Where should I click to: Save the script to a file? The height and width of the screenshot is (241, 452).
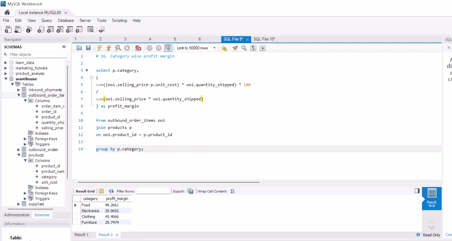(88, 48)
